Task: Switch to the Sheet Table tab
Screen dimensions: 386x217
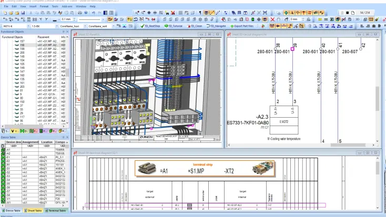Action: [x=34, y=210]
